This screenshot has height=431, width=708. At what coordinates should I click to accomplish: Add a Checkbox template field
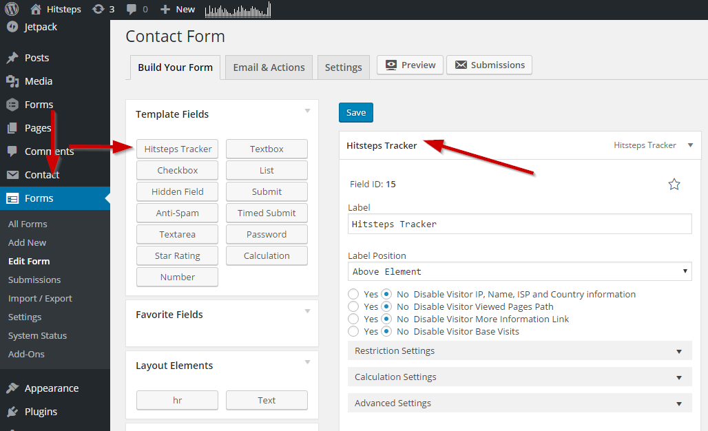click(178, 170)
